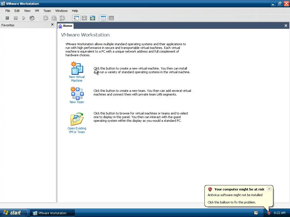Click the Power On play toolbar icon
This screenshot has width=290, height=217.
tap(24, 18)
